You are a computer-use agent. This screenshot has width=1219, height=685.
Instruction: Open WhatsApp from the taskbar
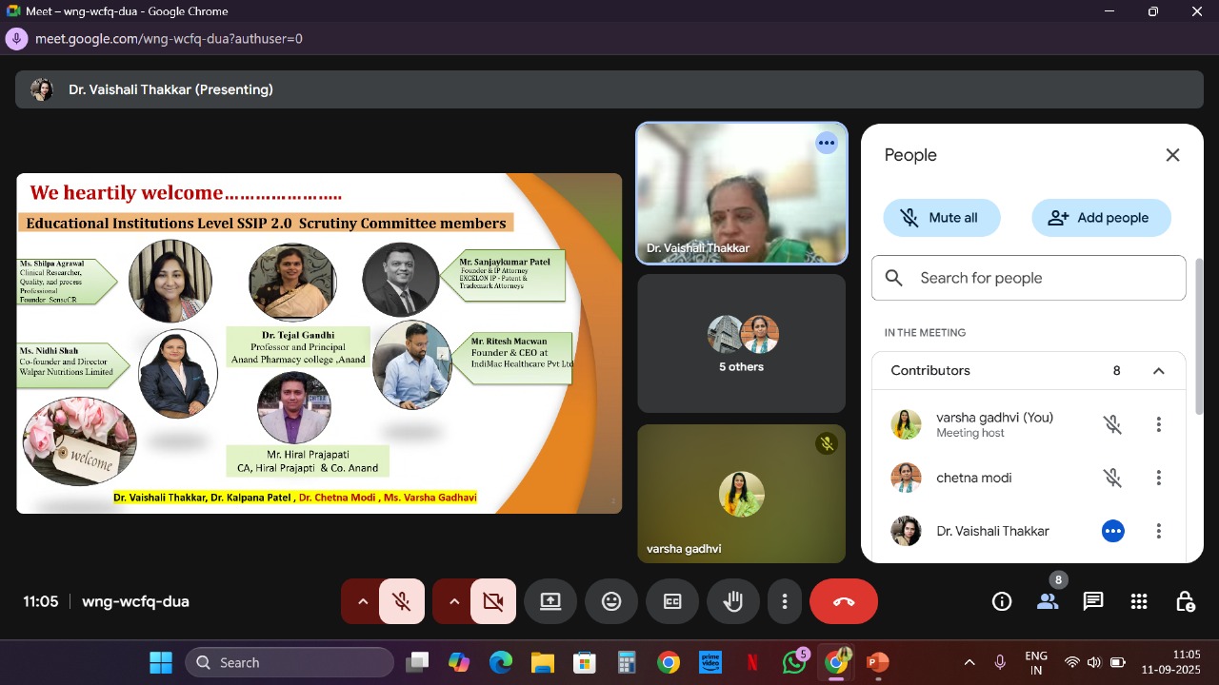794,662
